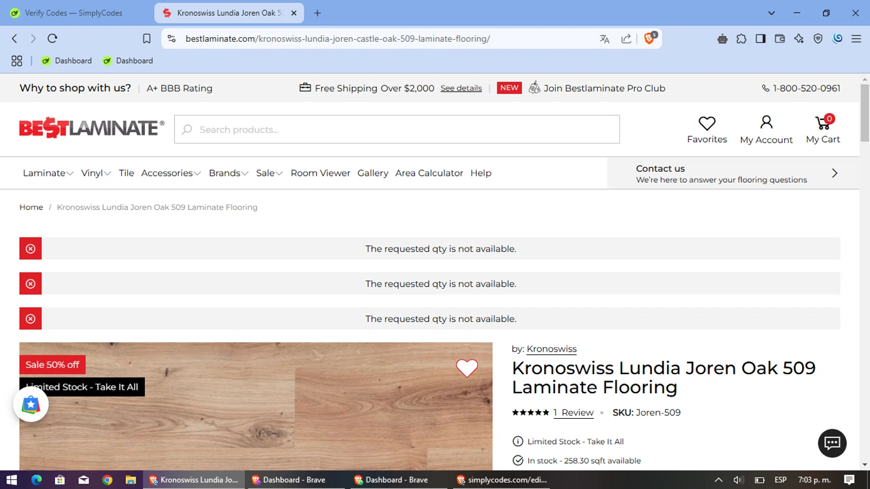Open the 1 Review link
Screen dimensions: 870x489
573,412
